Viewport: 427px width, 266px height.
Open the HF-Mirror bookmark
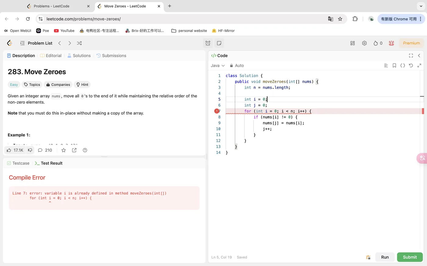point(223,31)
